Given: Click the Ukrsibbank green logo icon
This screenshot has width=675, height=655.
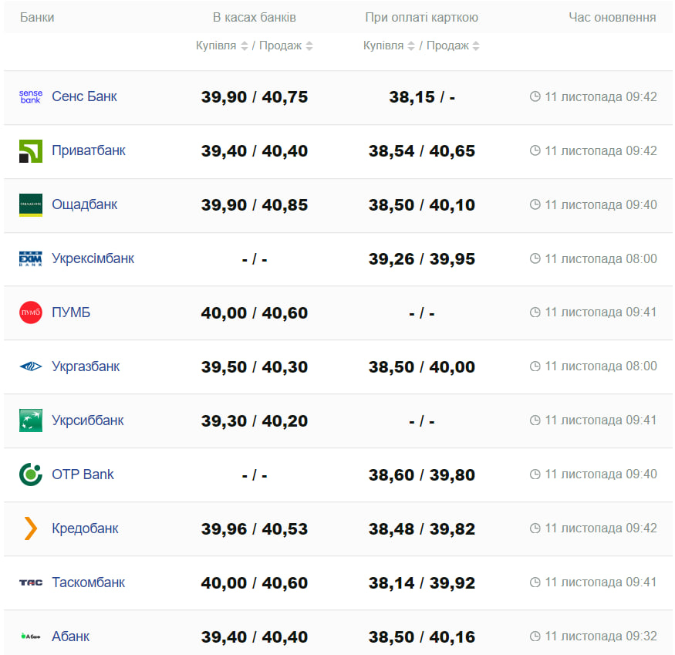Looking at the screenshot, I should coord(31,420).
